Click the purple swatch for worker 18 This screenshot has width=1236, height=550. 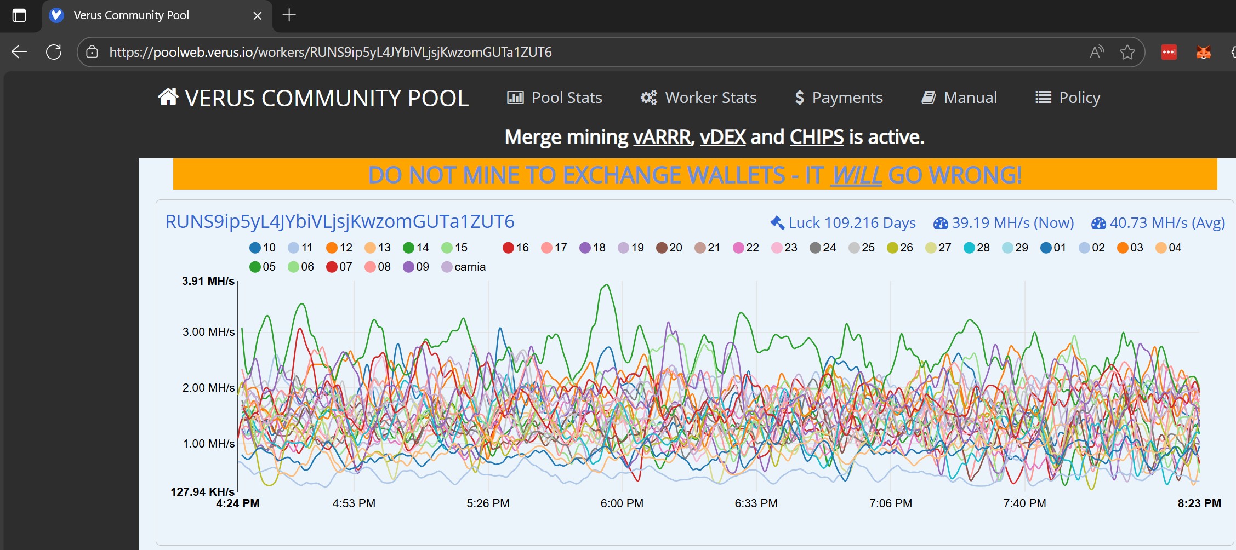[585, 248]
